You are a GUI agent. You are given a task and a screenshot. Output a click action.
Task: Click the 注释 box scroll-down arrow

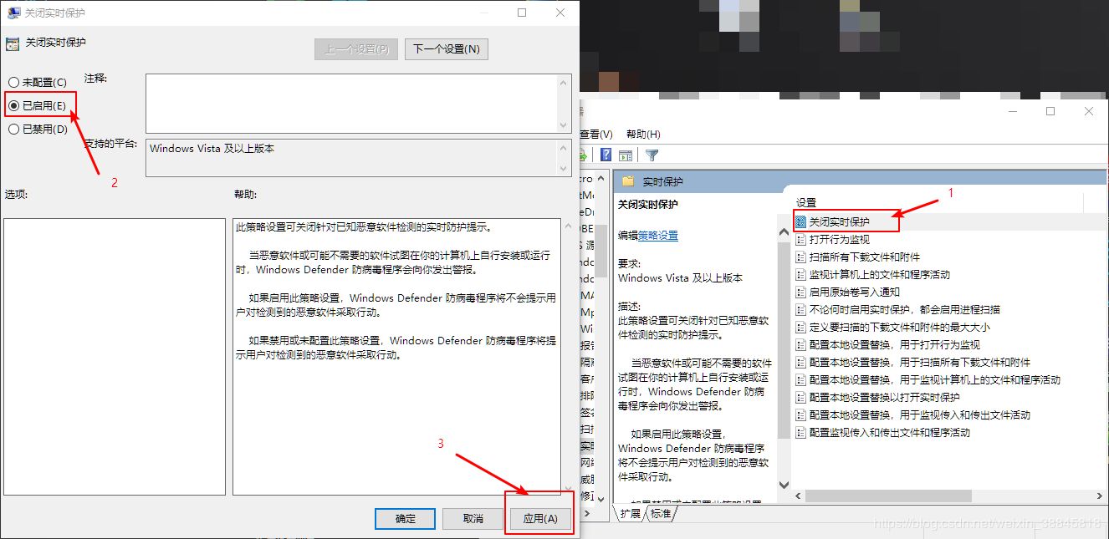pos(564,125)
